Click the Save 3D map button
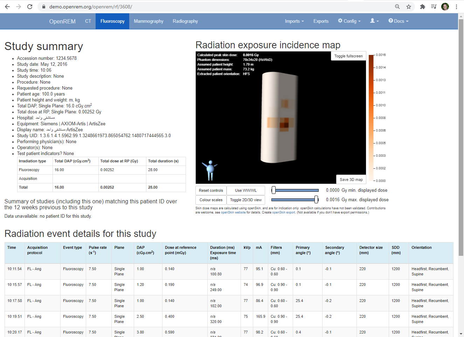This screenshot has width=464, height=337. point(351,180)
